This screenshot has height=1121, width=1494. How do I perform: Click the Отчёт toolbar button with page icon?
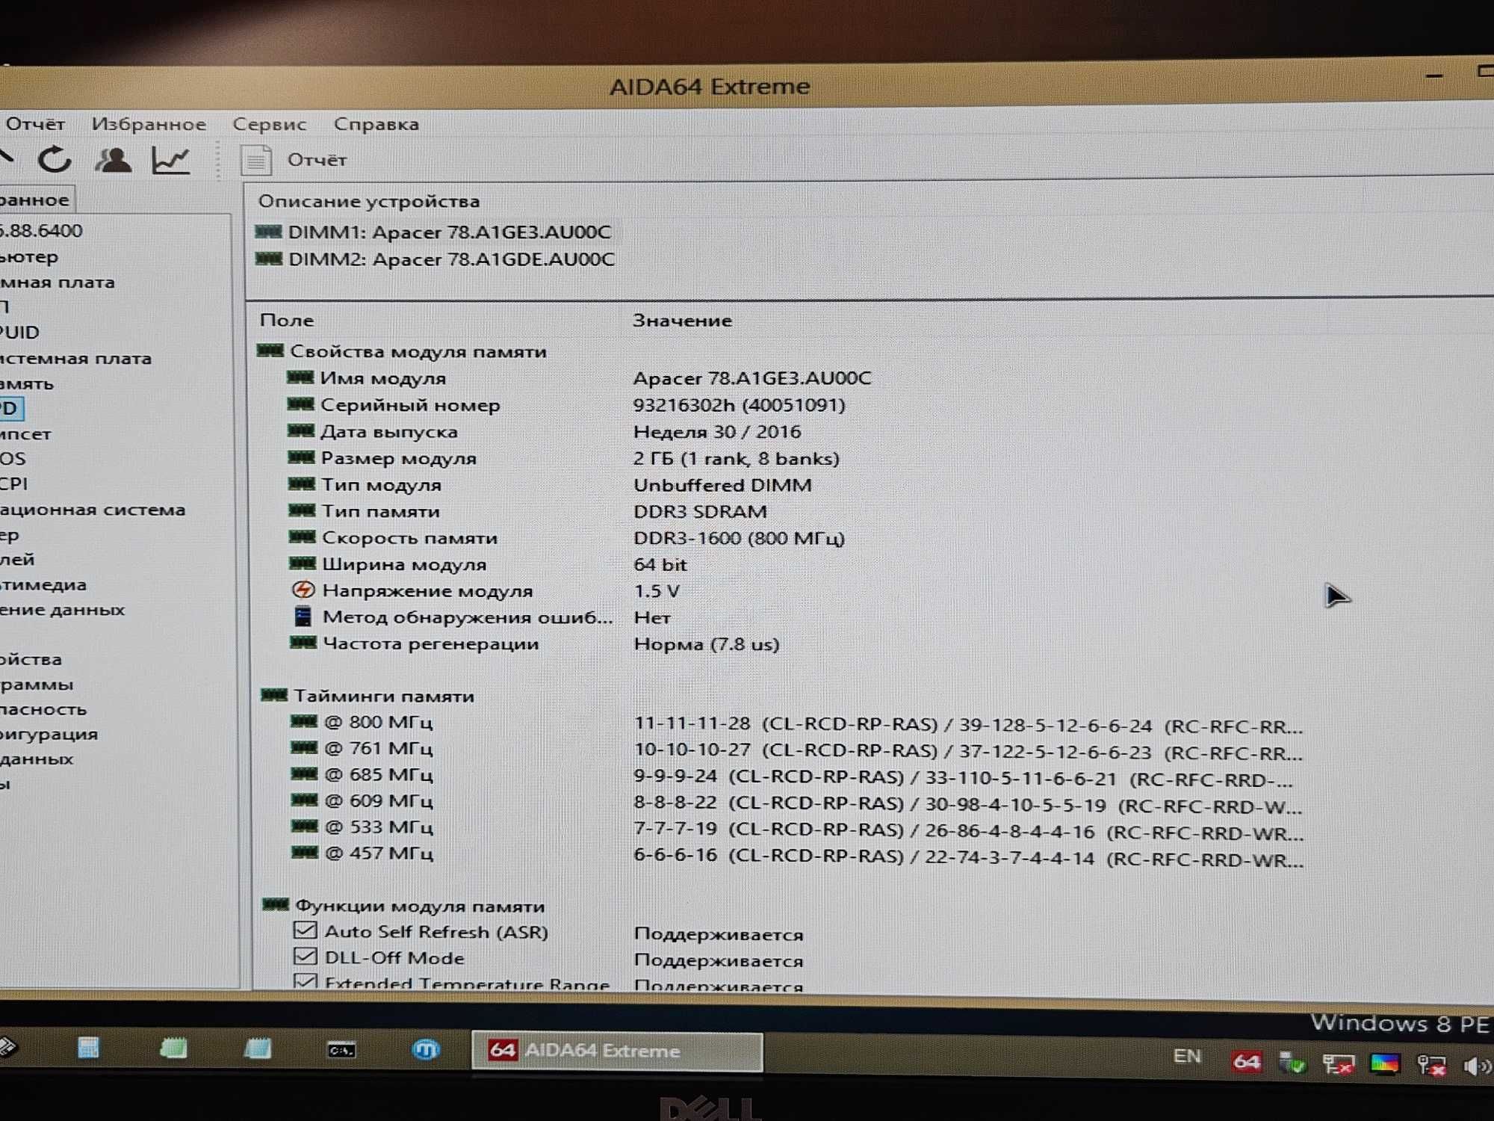[294, 160]
